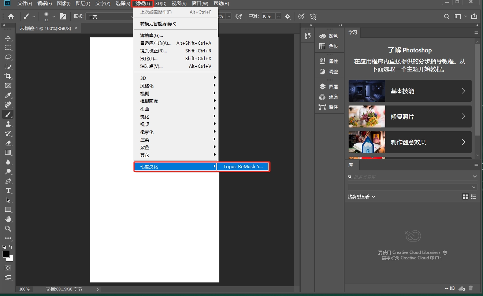Open Photoshop search with the magnifier icon

pyautogui.click(x=446, y=16)
